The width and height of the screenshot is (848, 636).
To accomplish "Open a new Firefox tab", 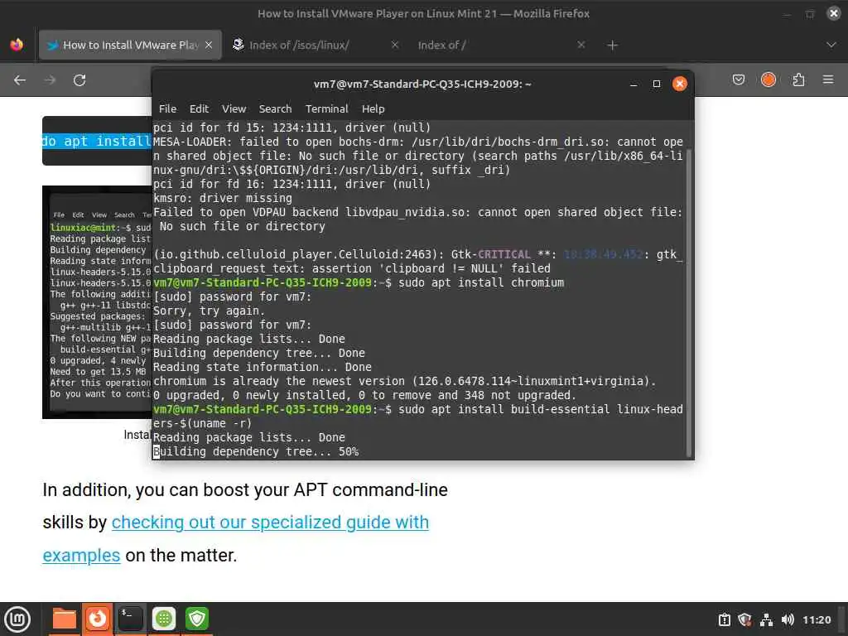I will (612, 46).
